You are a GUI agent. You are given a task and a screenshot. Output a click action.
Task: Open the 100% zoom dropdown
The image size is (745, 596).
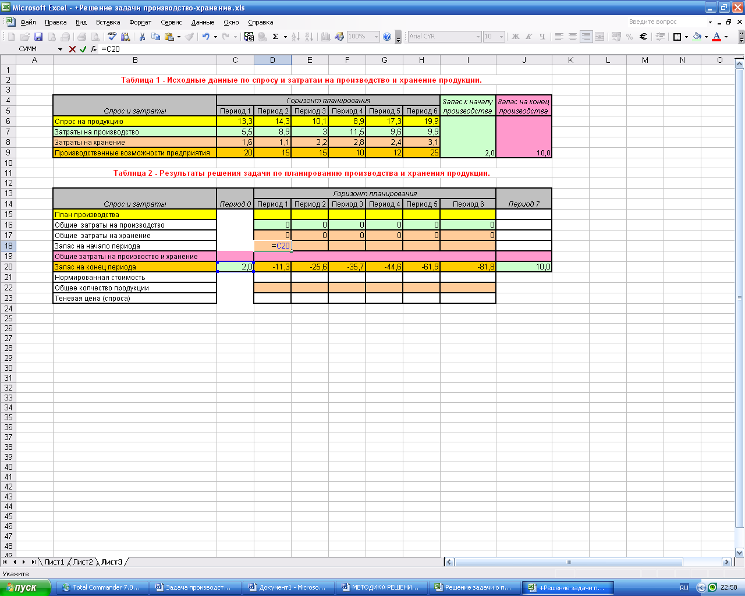(376, 37)
